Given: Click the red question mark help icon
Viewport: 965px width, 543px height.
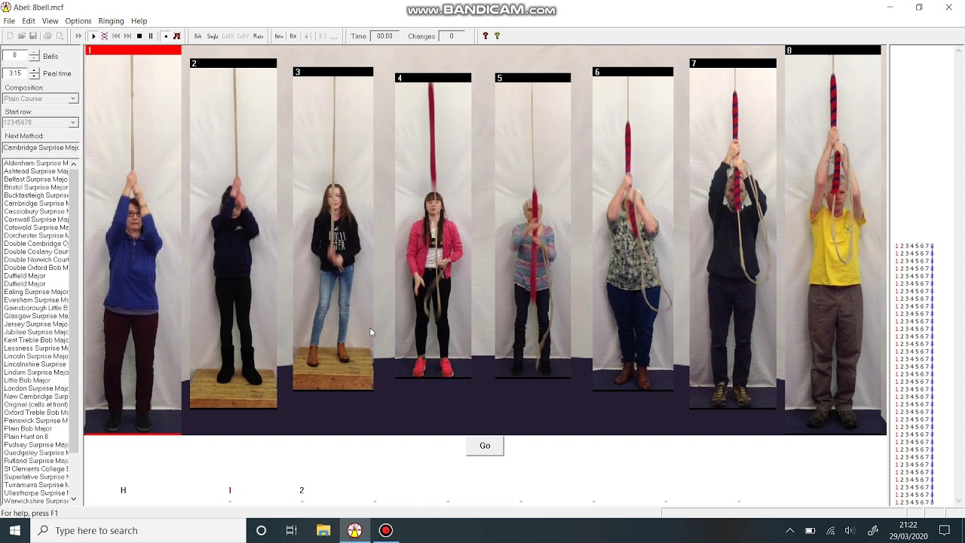Looking at the screenshot, I should coord(486,36).
